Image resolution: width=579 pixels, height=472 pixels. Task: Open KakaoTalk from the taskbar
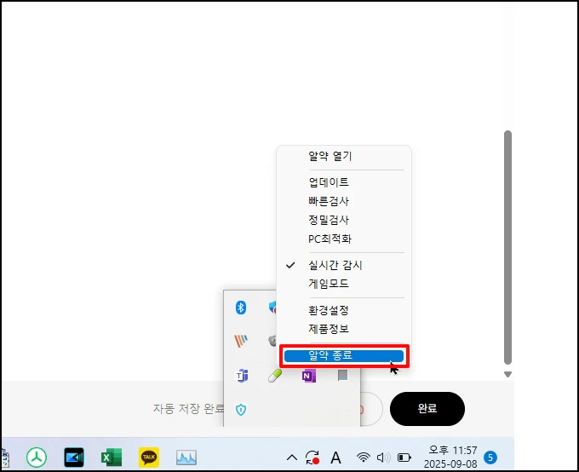[149, 458]
